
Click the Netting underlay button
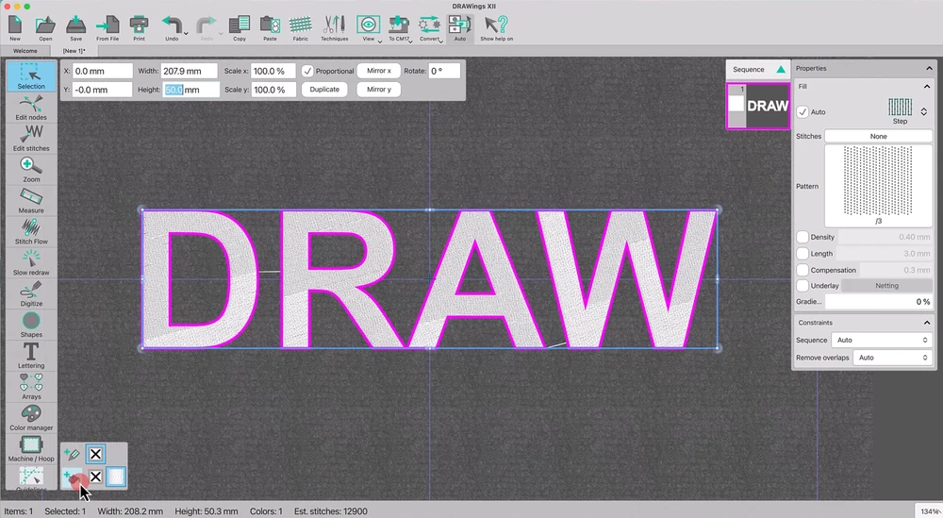(886, 286)
